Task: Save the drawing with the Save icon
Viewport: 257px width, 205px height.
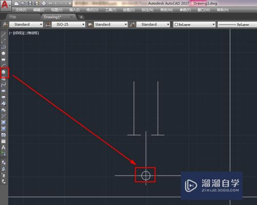Action: coord(30,3)
